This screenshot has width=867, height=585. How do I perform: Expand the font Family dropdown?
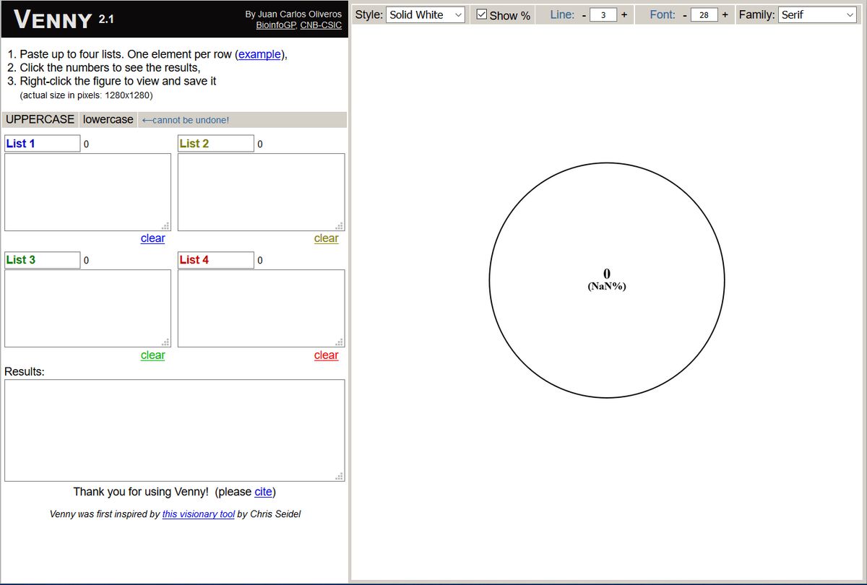pos(817,14)
